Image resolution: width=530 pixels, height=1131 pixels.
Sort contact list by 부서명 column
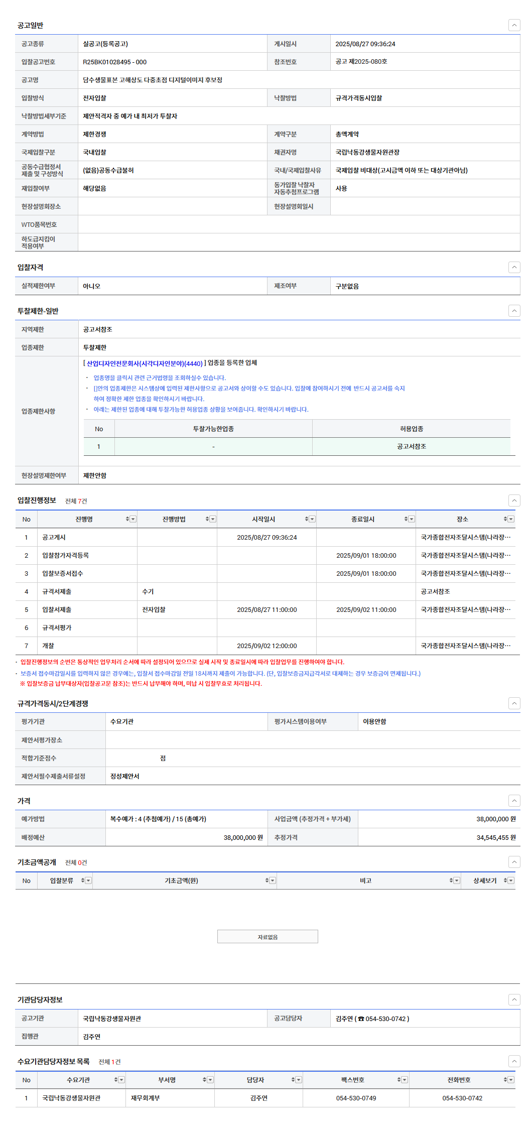tap(204, 1080)
